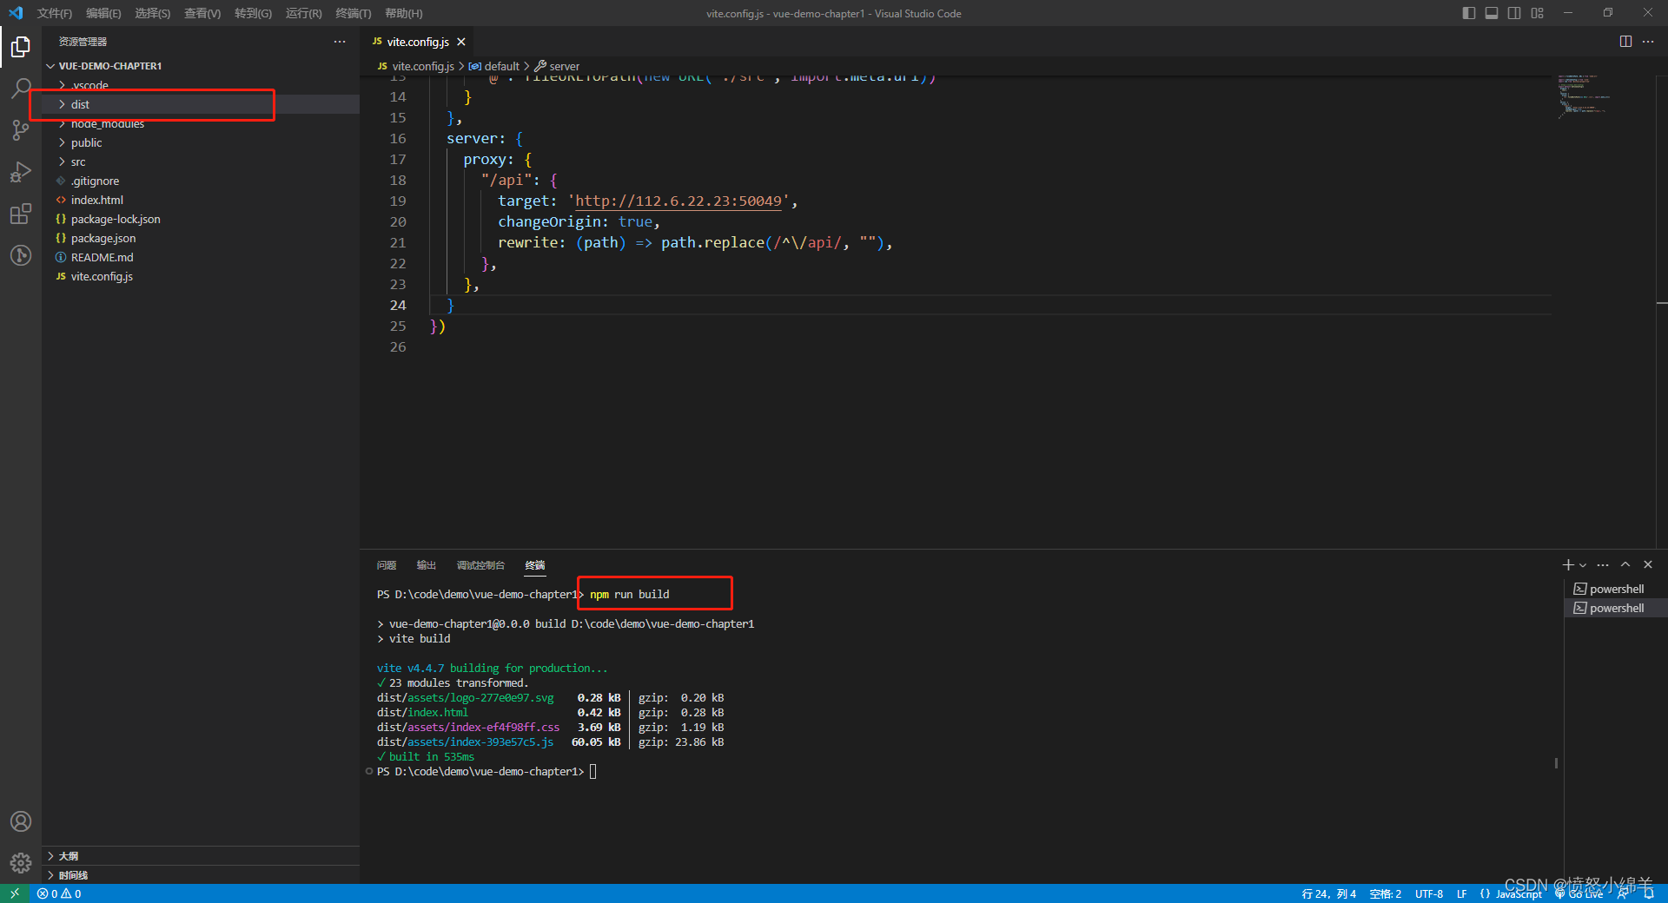Open Source Control view in activity bar
The height and width of the screenshot is (903, 1668).
21,130
